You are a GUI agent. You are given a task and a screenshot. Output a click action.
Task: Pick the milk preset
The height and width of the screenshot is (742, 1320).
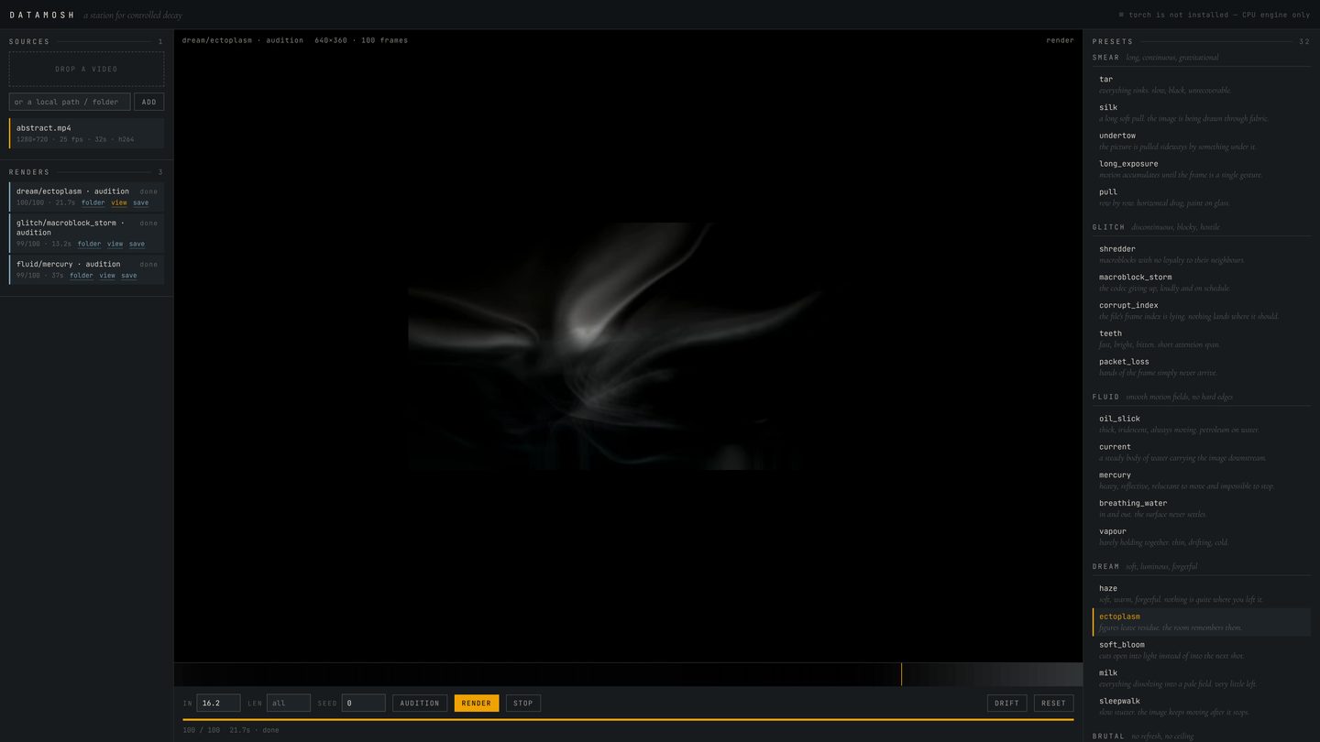tap(1202, 678)
